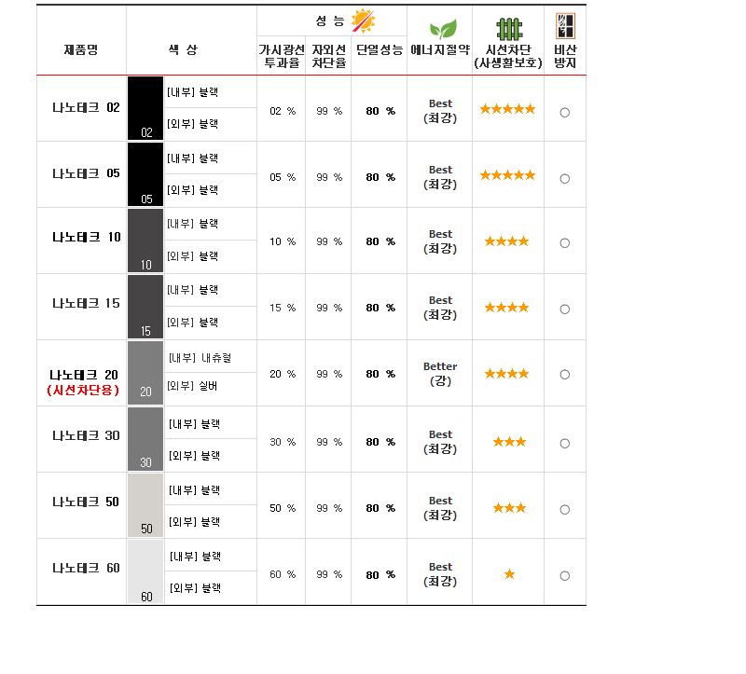This screenshot has height=674, width=746.
Task: Click the green leaf energy-saving icon
Action: pyautogui.click(x=443, y=30)
